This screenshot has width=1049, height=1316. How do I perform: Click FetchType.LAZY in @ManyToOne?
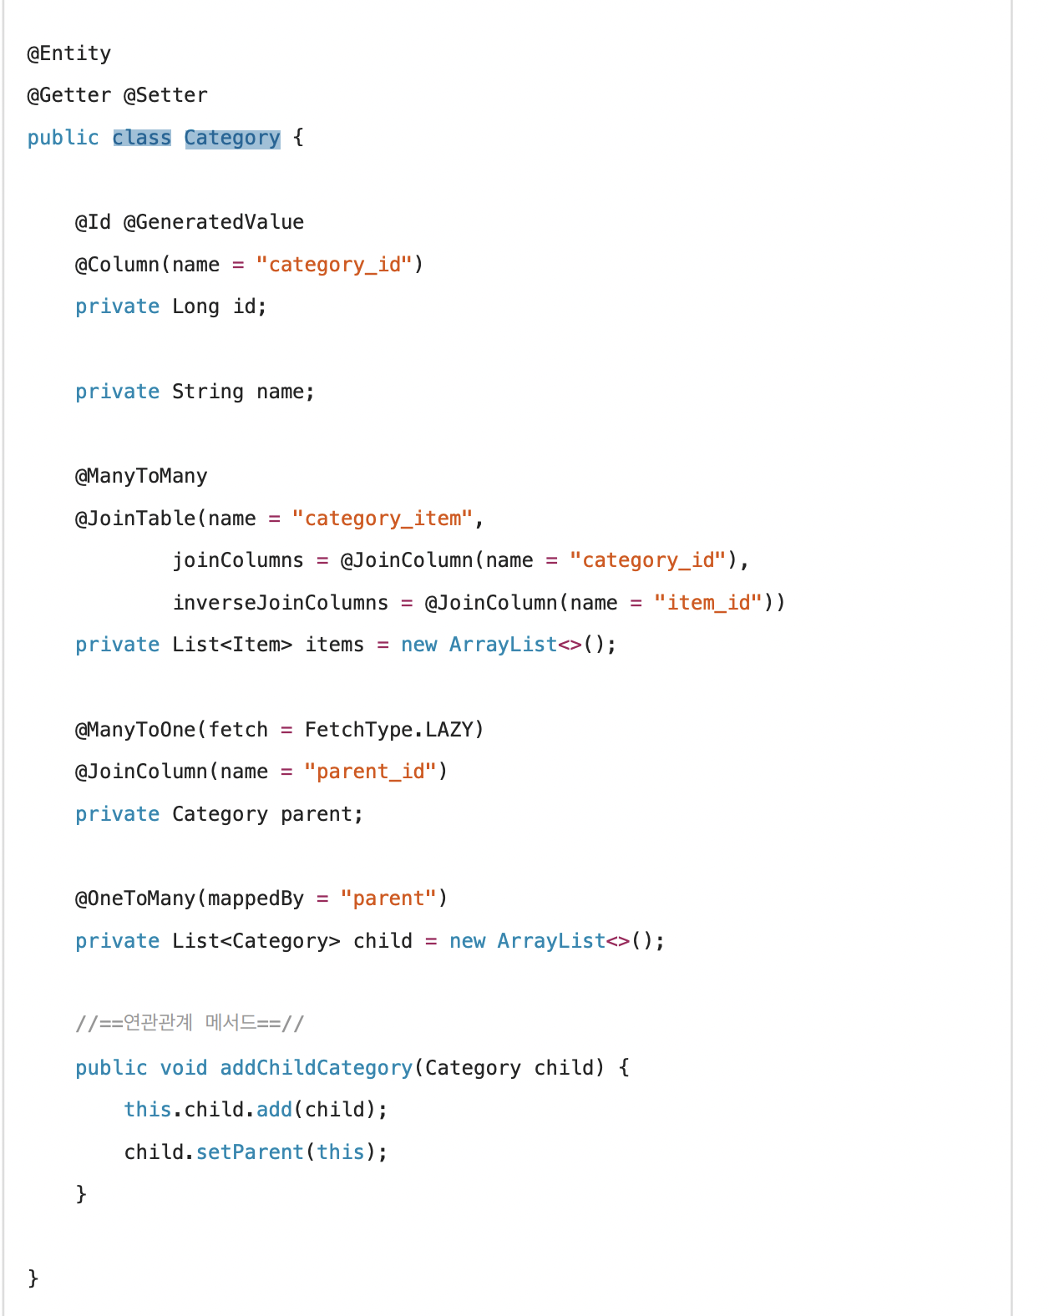(390, 730)
